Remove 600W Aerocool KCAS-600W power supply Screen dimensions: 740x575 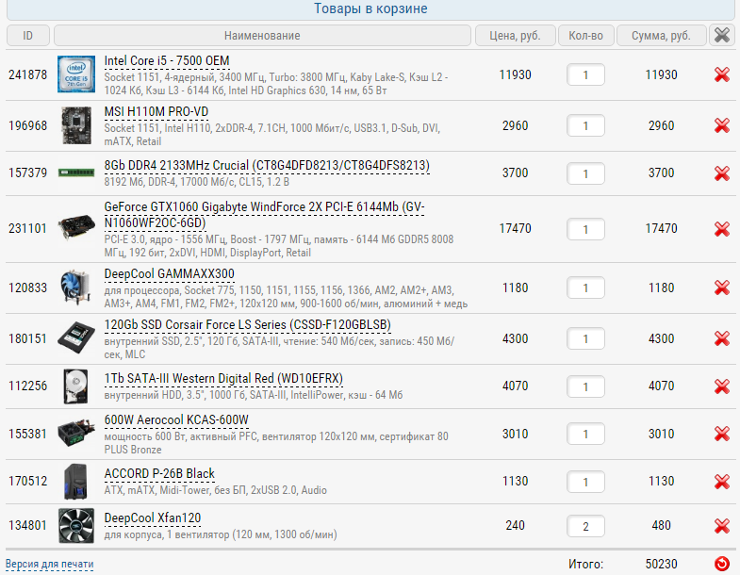(721, 434)
